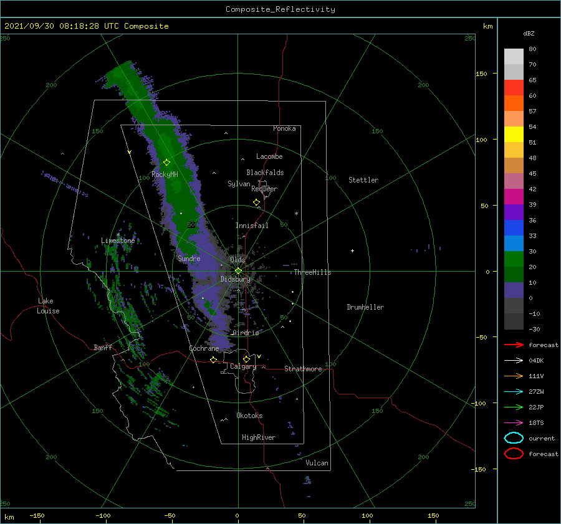This screenshot has height=524, width=561.
Task: Click the Blackfalds city label
Action: tap(265, 173)
